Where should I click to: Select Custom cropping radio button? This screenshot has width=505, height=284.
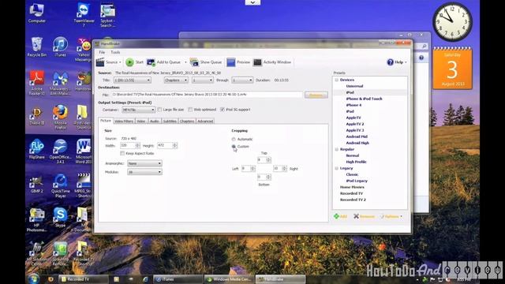(234, 146)
